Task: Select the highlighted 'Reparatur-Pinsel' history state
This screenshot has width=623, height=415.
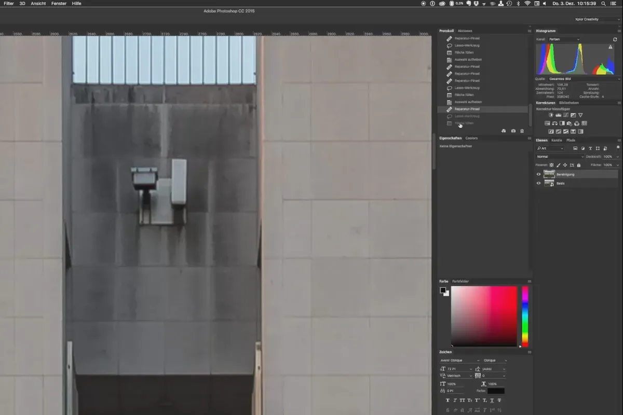Action: click(x=483, y=109)
